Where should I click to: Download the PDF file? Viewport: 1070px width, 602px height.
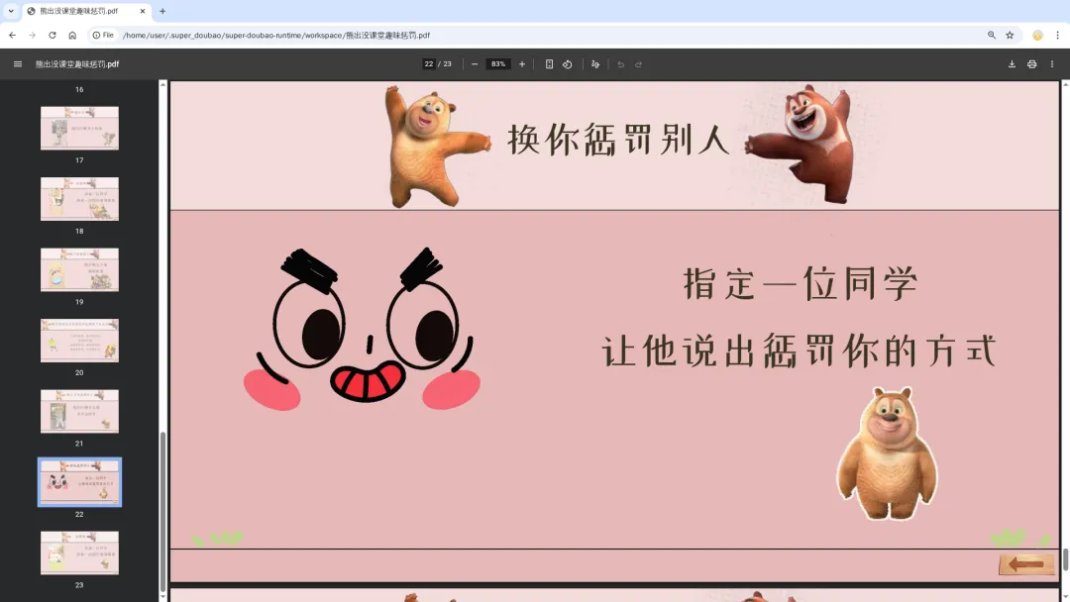point(1012,64)
